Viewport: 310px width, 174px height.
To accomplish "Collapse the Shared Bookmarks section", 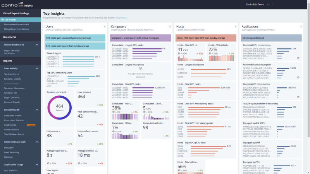I will (x=37, y=45).
